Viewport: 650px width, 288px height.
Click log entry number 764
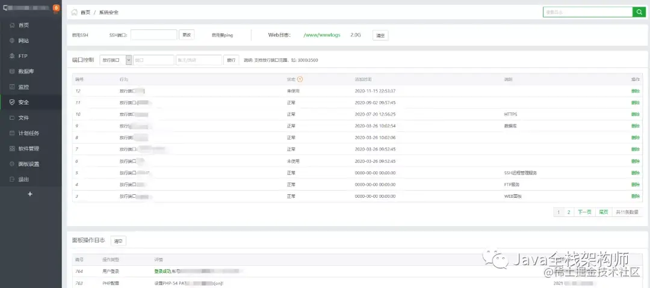click(x=79, y=271)
